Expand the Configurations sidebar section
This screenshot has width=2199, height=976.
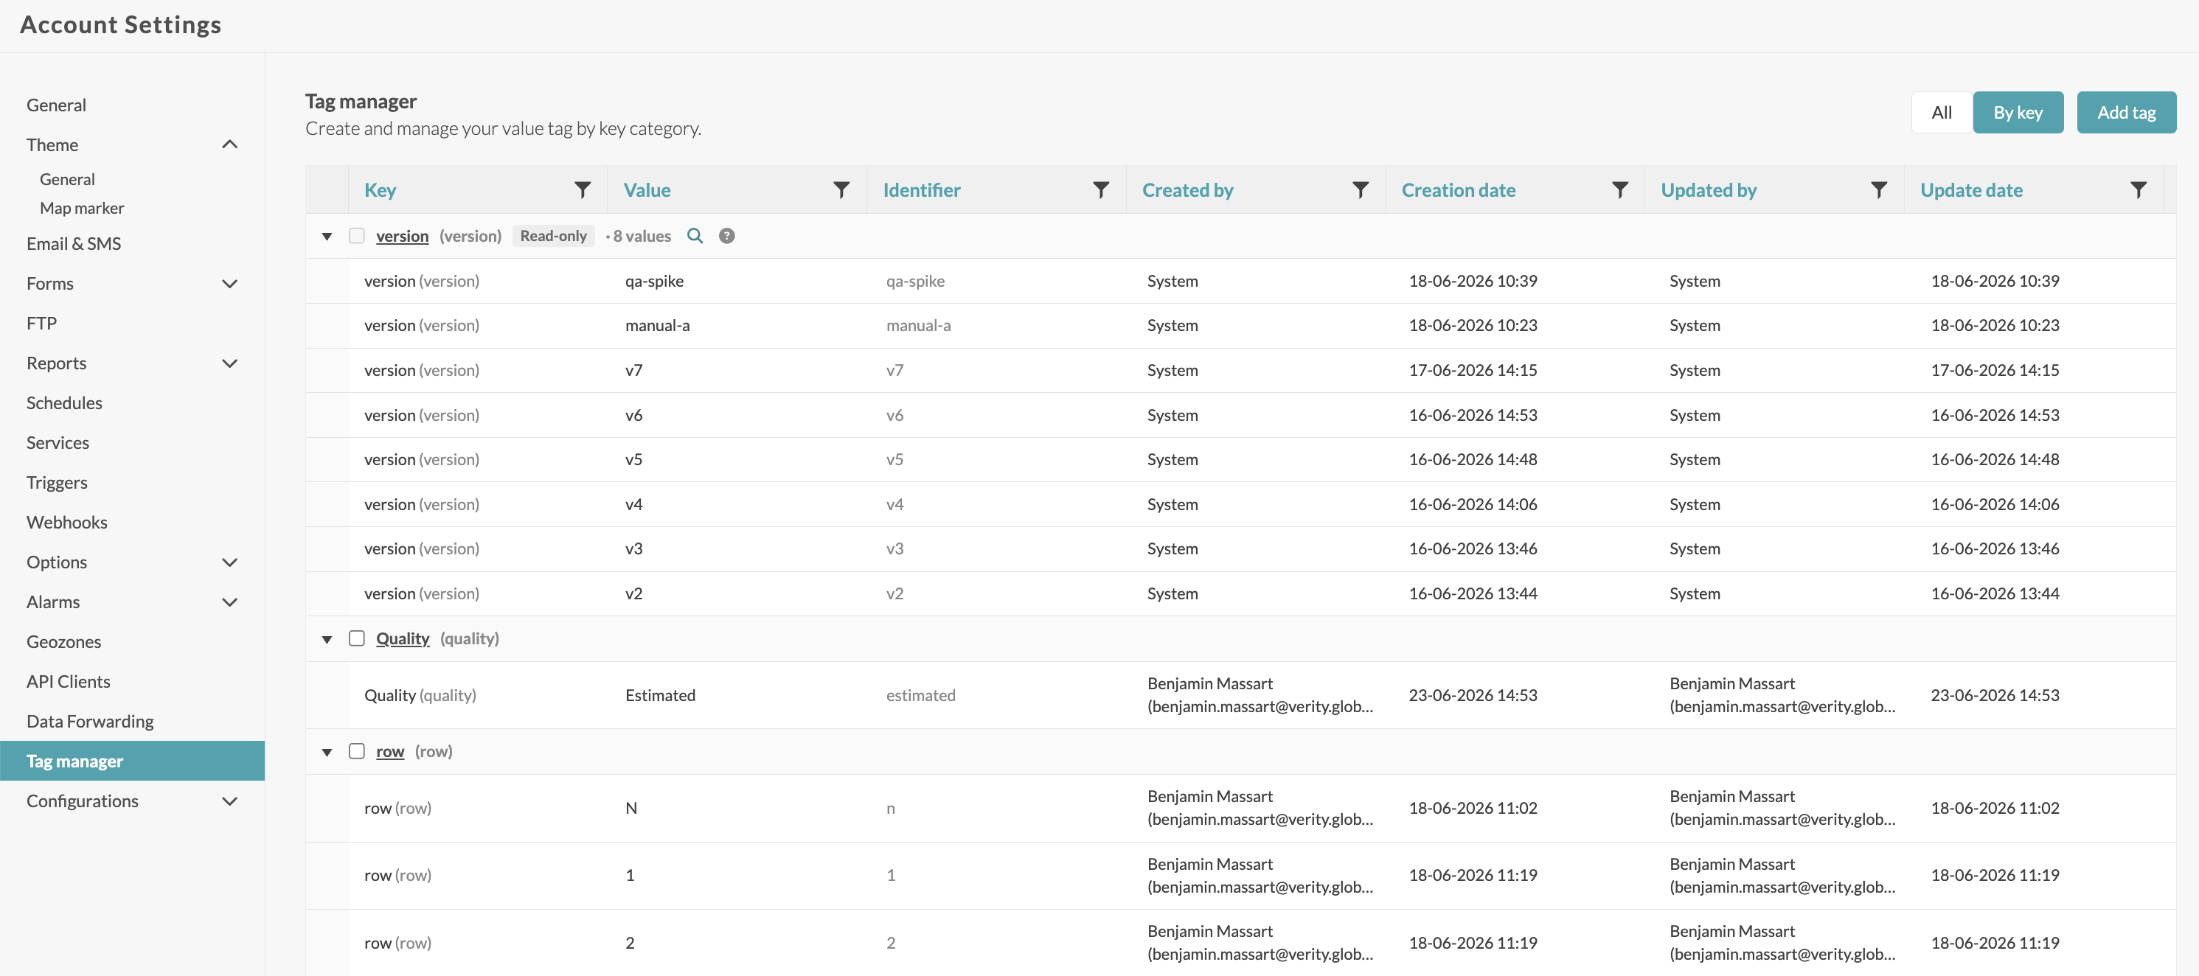(229, 801)
